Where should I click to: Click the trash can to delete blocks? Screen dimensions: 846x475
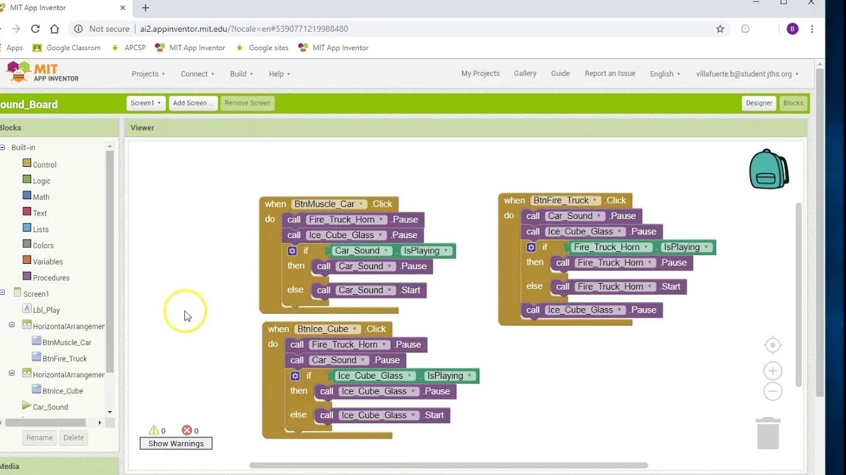[767, 432]
